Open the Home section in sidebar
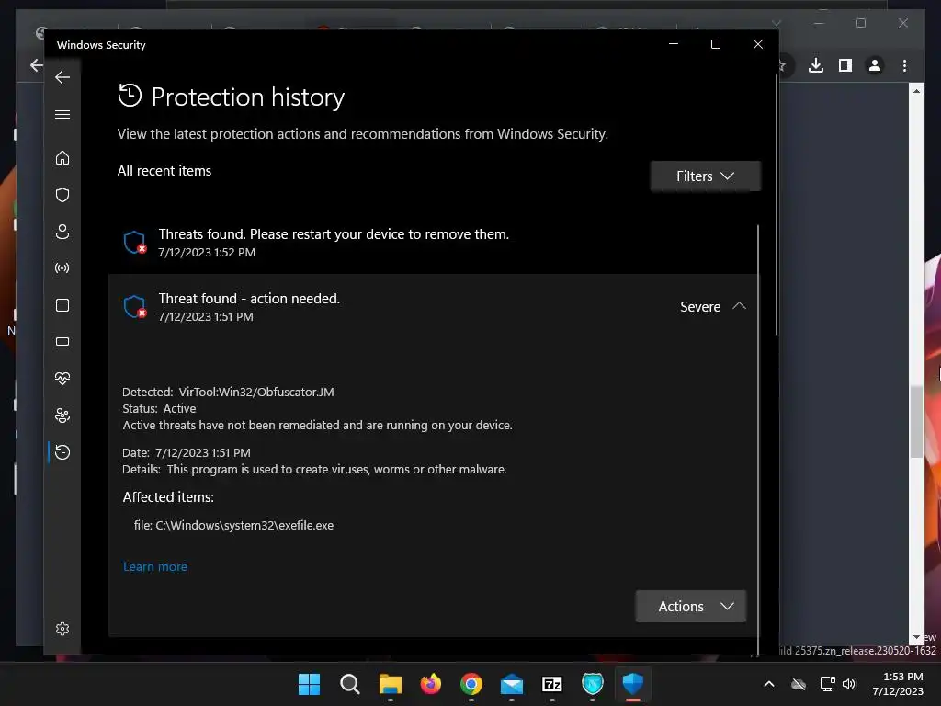941x706 pixels. pos(62,158)
